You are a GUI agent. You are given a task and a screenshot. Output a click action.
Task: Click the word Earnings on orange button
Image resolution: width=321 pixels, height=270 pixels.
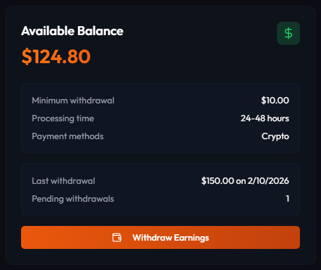point(191,237)
